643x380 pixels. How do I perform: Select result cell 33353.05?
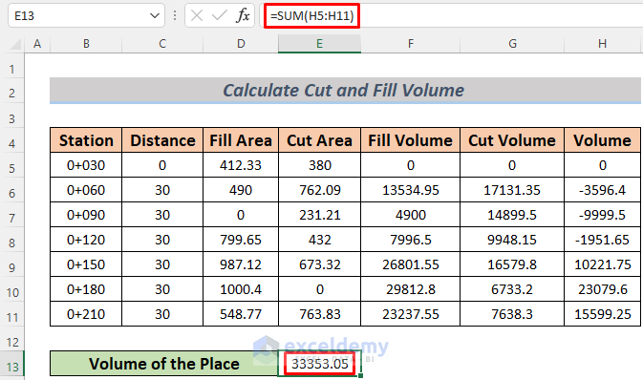(x=319, y=364)
